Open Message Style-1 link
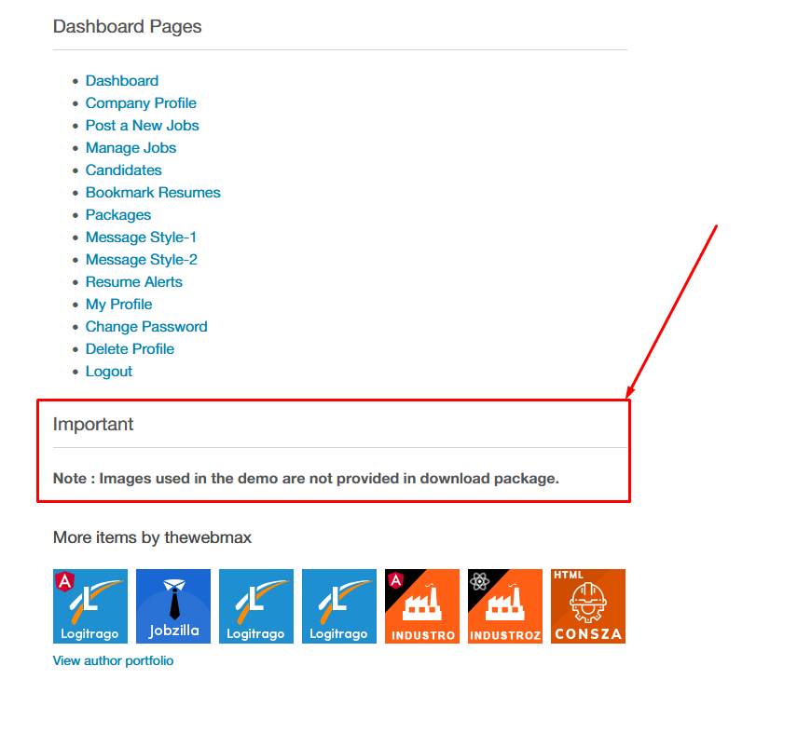This screenshot has width=811, height=733. click(x=141, y=237)
